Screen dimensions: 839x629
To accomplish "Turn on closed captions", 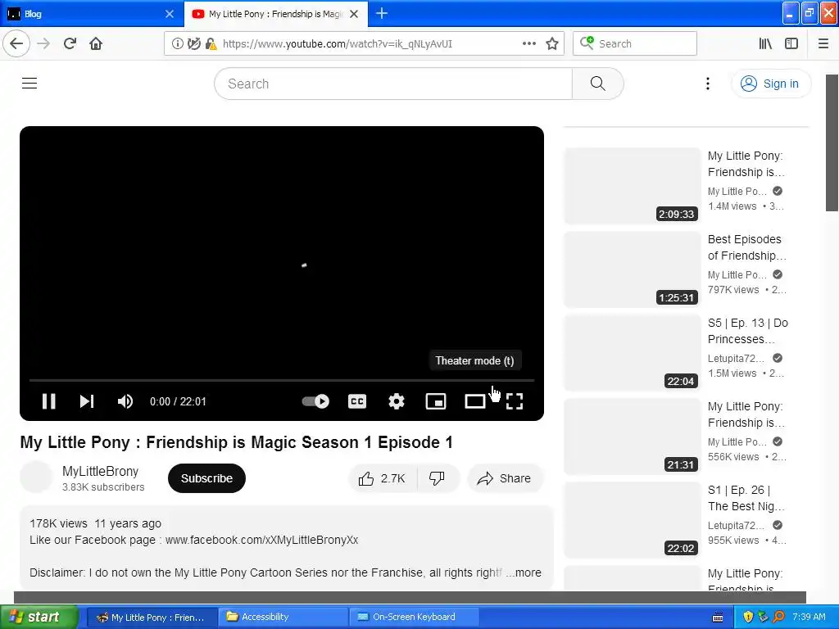I will (x=357, y=401).
